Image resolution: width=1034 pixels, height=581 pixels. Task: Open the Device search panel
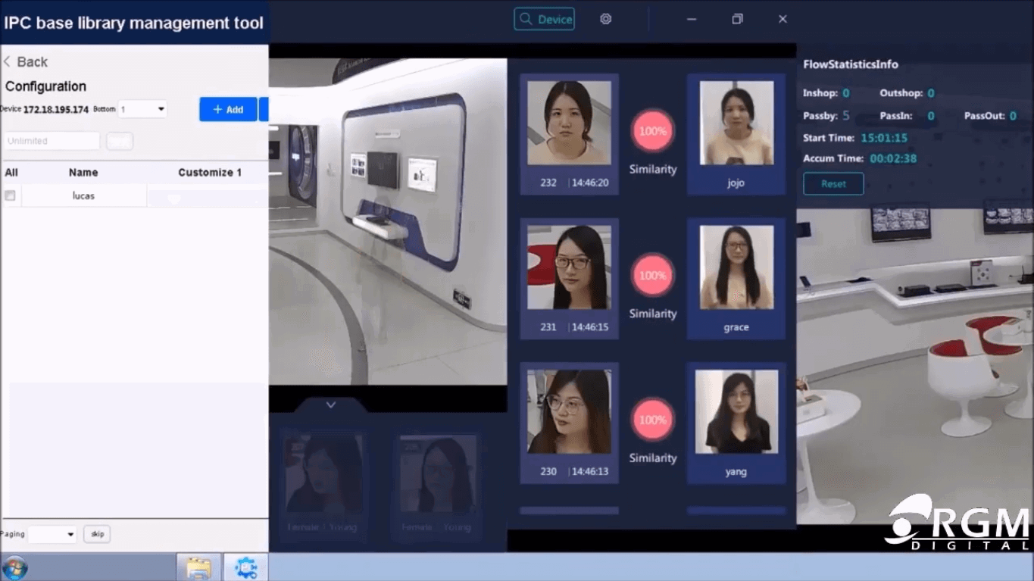[x=544, y=19]
